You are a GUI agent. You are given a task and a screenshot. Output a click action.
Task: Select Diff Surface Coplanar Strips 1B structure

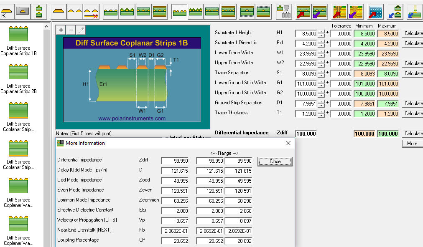[18, 40]
